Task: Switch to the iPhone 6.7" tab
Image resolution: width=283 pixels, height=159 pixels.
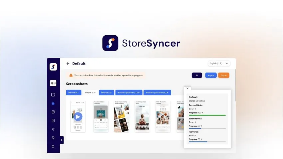Action: pyautogui.click(x=74, y=92)
